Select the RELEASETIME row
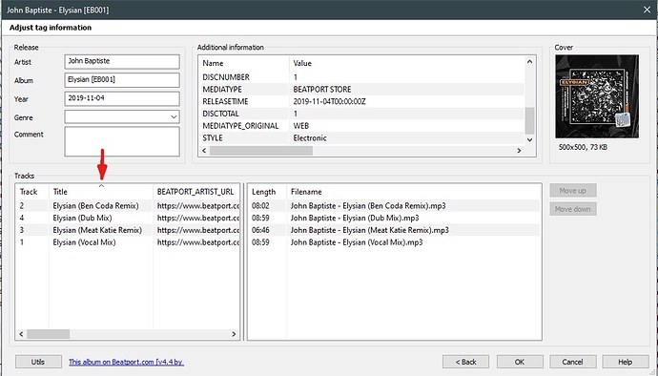The height and width of the screenshot is (376, 658). pyautogui.click(x=361, y=102)
